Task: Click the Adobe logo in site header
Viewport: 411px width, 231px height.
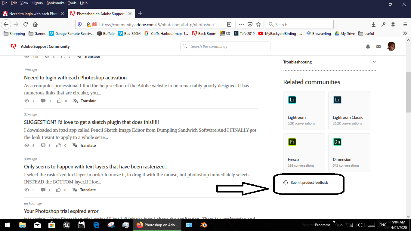Action: [14, 46]
